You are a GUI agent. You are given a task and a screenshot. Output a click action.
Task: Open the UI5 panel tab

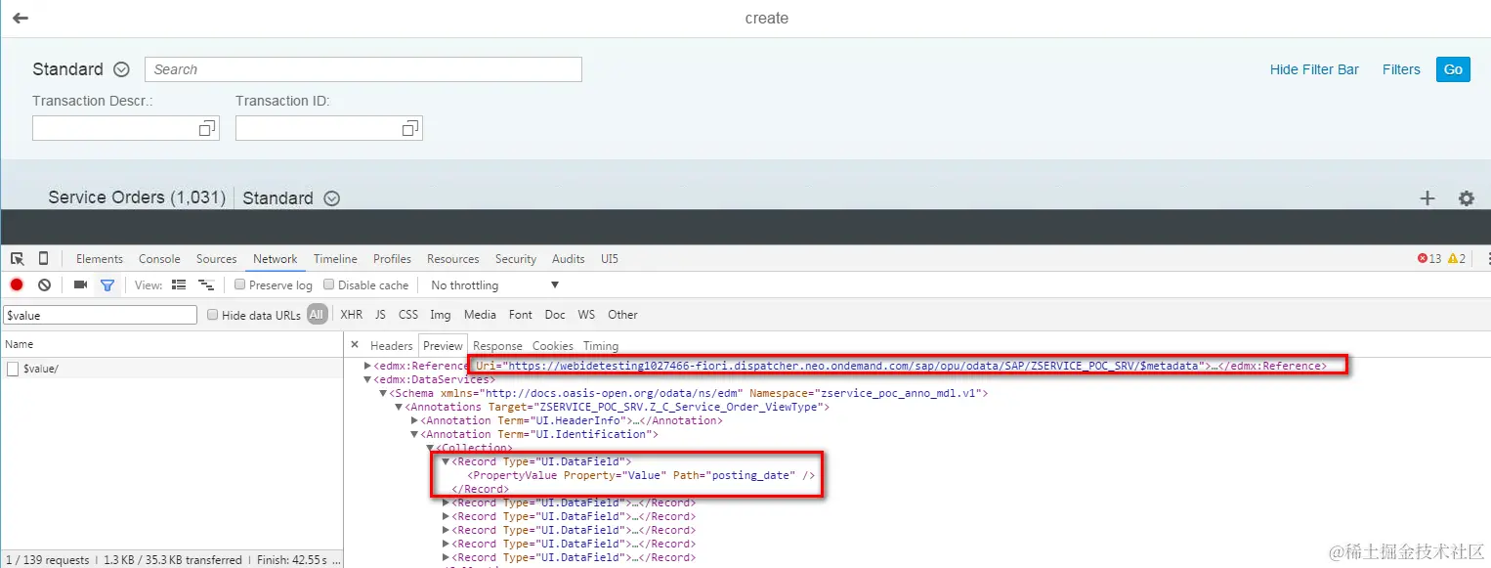[610, 259]
